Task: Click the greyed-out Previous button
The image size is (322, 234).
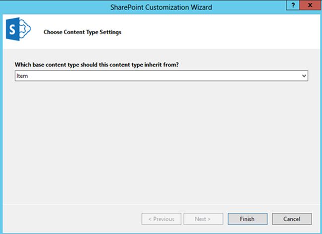Action: pos(161,219)
